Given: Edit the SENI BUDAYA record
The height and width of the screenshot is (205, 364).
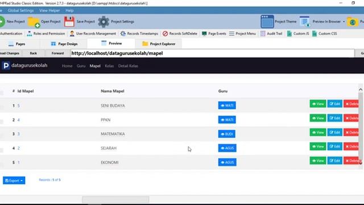Looking at the screenshot, I should click(335, 104).
